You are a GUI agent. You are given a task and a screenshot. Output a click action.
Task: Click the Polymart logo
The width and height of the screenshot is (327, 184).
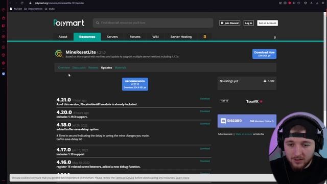[x=69, y=23]
